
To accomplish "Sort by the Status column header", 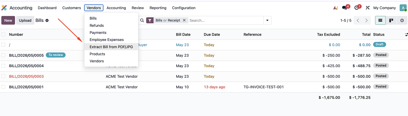I will coord(379,34).
